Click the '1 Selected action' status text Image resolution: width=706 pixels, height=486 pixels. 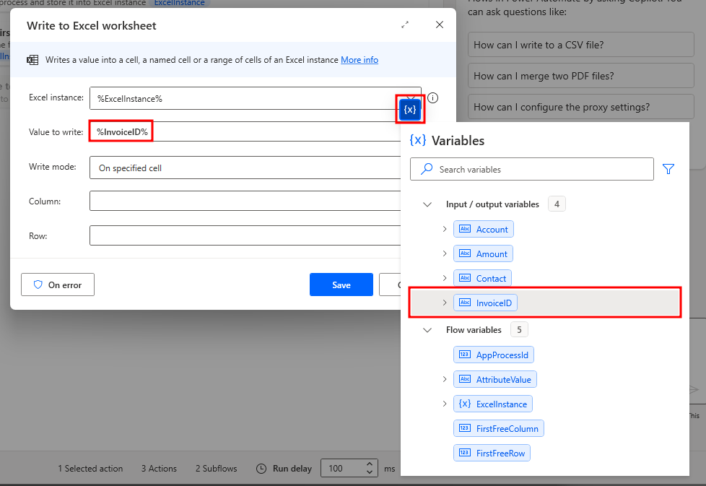click(90, 469)
